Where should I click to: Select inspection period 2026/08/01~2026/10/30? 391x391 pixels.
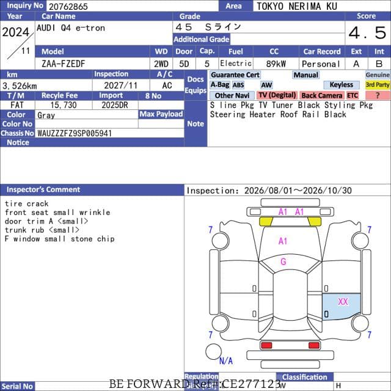(298, 191)
